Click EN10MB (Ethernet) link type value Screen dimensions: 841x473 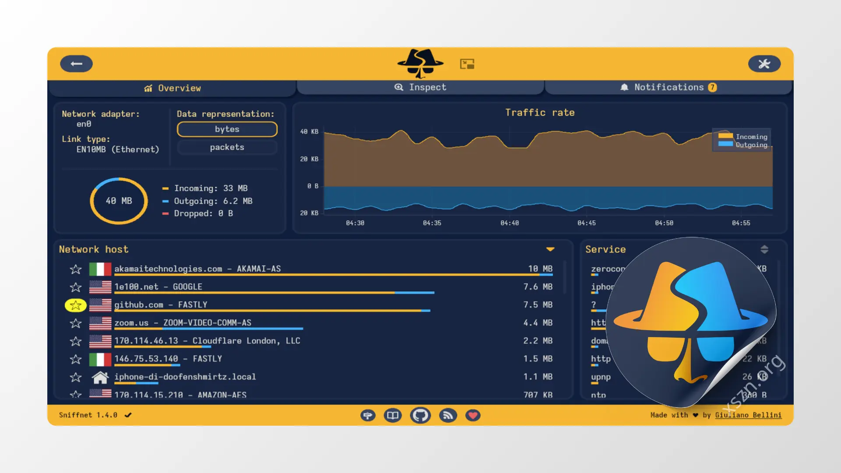(x=118, y=149)
